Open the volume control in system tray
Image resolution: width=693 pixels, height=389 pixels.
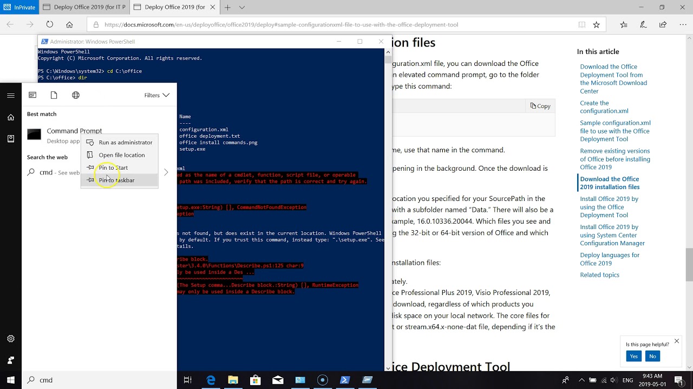613,380
